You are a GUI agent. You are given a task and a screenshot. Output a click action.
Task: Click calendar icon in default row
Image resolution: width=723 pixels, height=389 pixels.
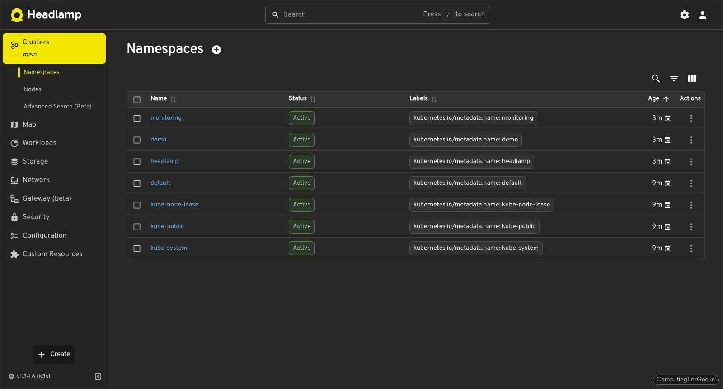[x=667, y=183]
